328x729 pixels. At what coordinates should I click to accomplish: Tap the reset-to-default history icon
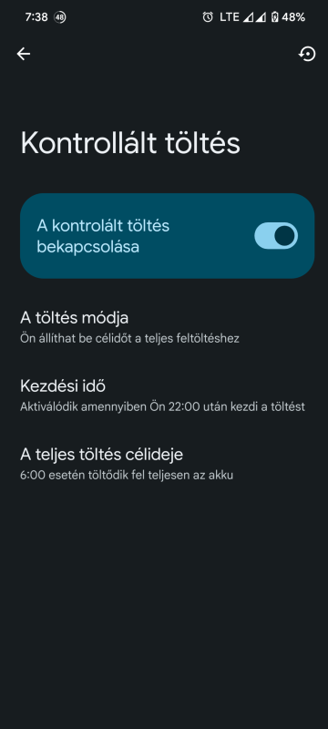tap(307, 54)
